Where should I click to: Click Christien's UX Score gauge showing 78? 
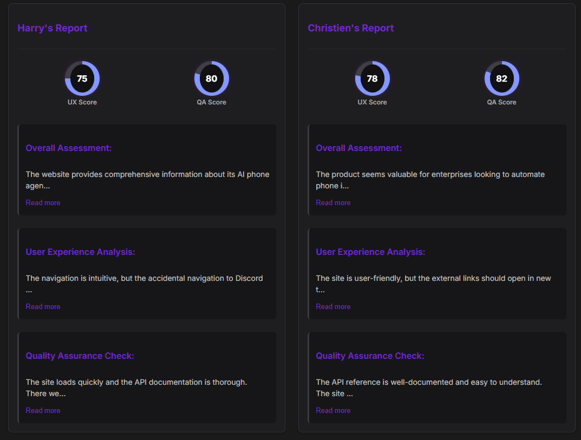tap(372, 78)
